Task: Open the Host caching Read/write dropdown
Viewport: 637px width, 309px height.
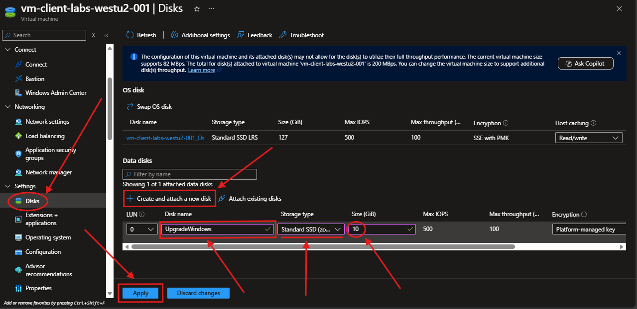Action: pyautogui.click(x=589, y=138)
